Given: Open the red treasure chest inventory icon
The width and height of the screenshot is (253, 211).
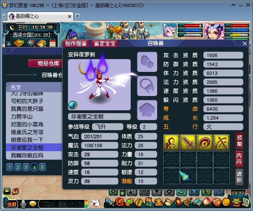Looking at the screenshot, I should coord(120,202).
